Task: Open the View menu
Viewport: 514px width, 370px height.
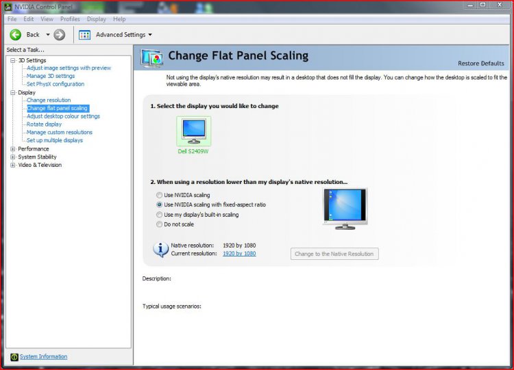Action: (47, 19)
